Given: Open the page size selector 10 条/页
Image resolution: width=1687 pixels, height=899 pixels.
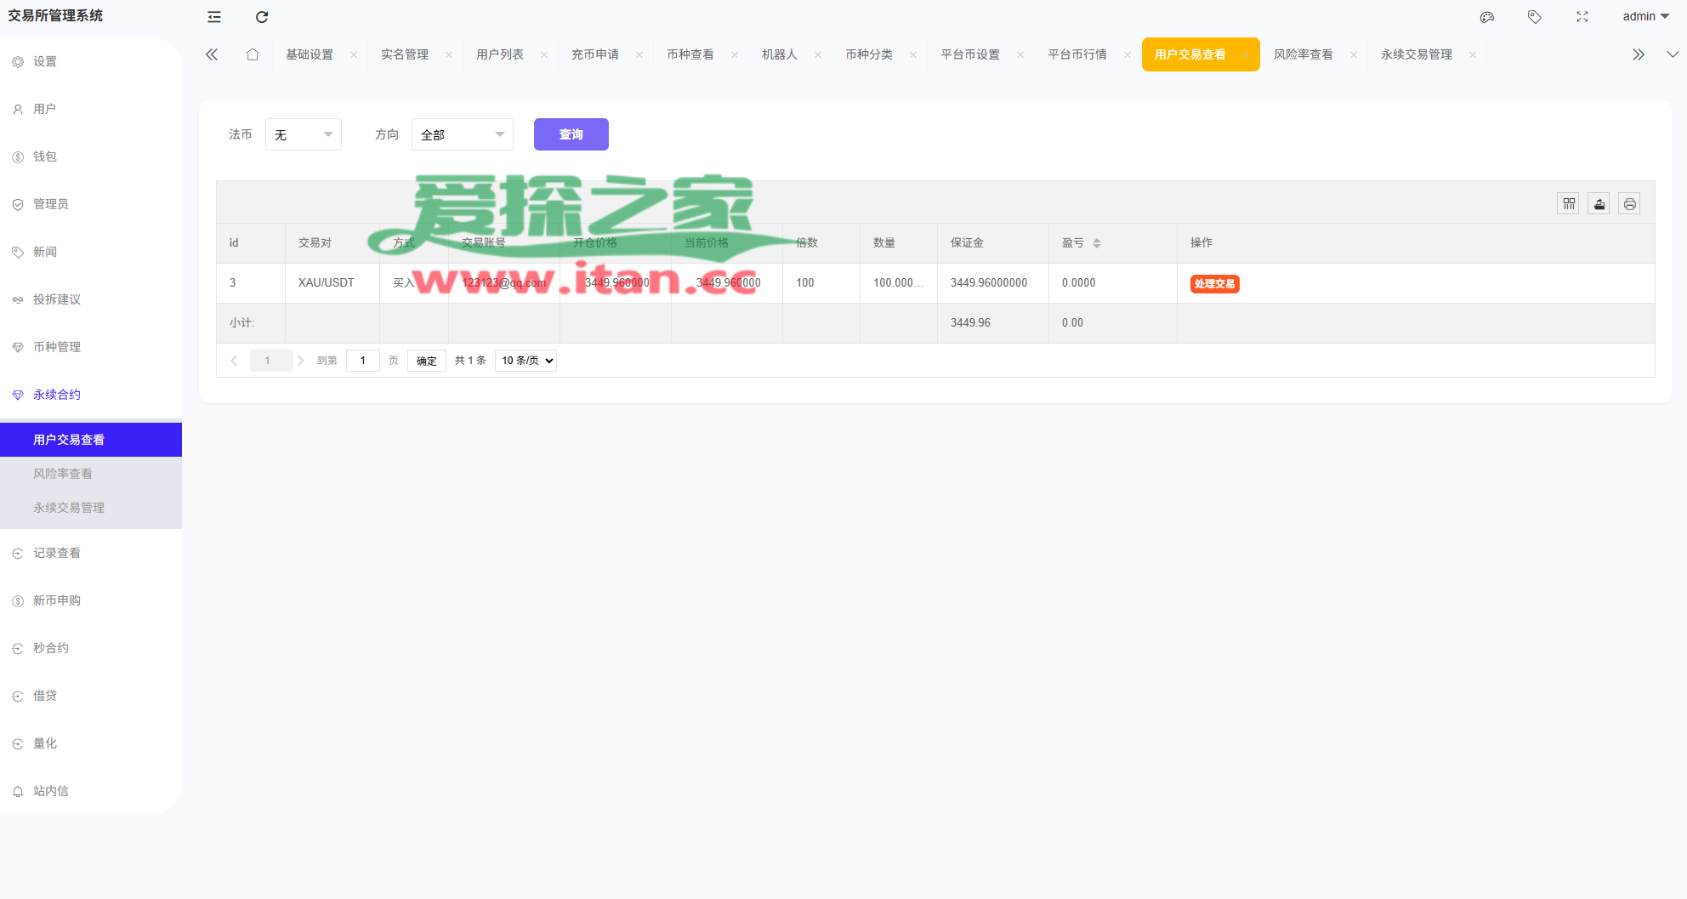Looking at the screenshot, I should click(526, 361).
